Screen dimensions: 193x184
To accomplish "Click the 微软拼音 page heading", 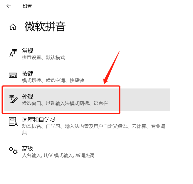I will (x=45, y=26).
